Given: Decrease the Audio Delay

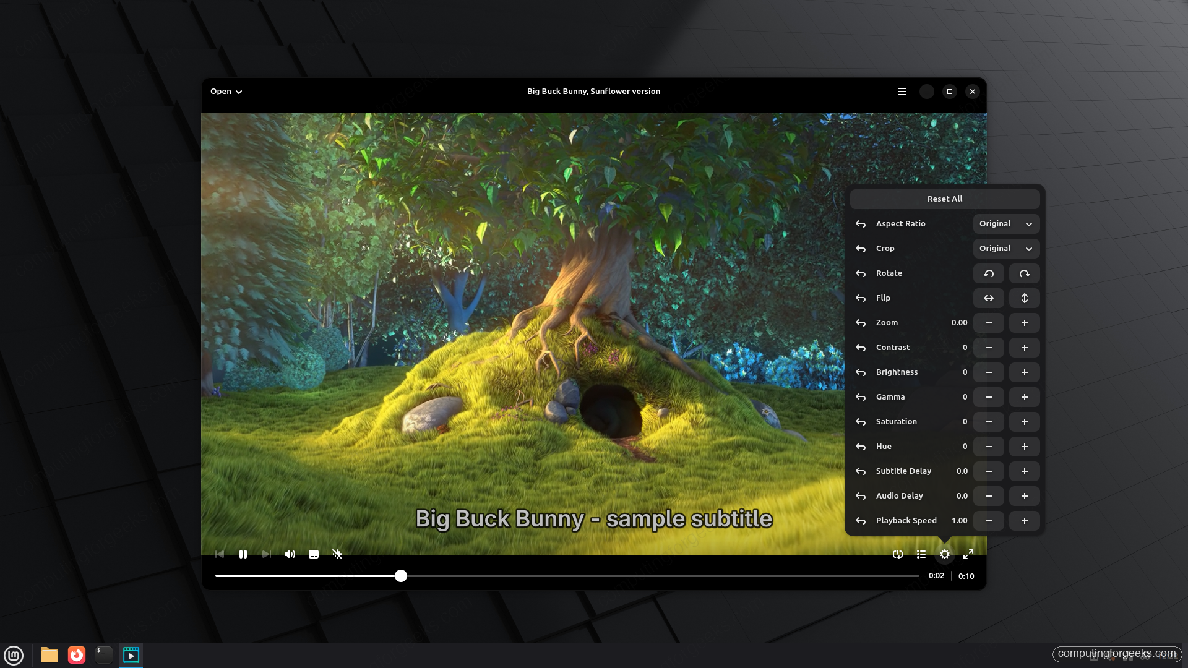Looking at the screenshot, I should (x=989, y=496).
